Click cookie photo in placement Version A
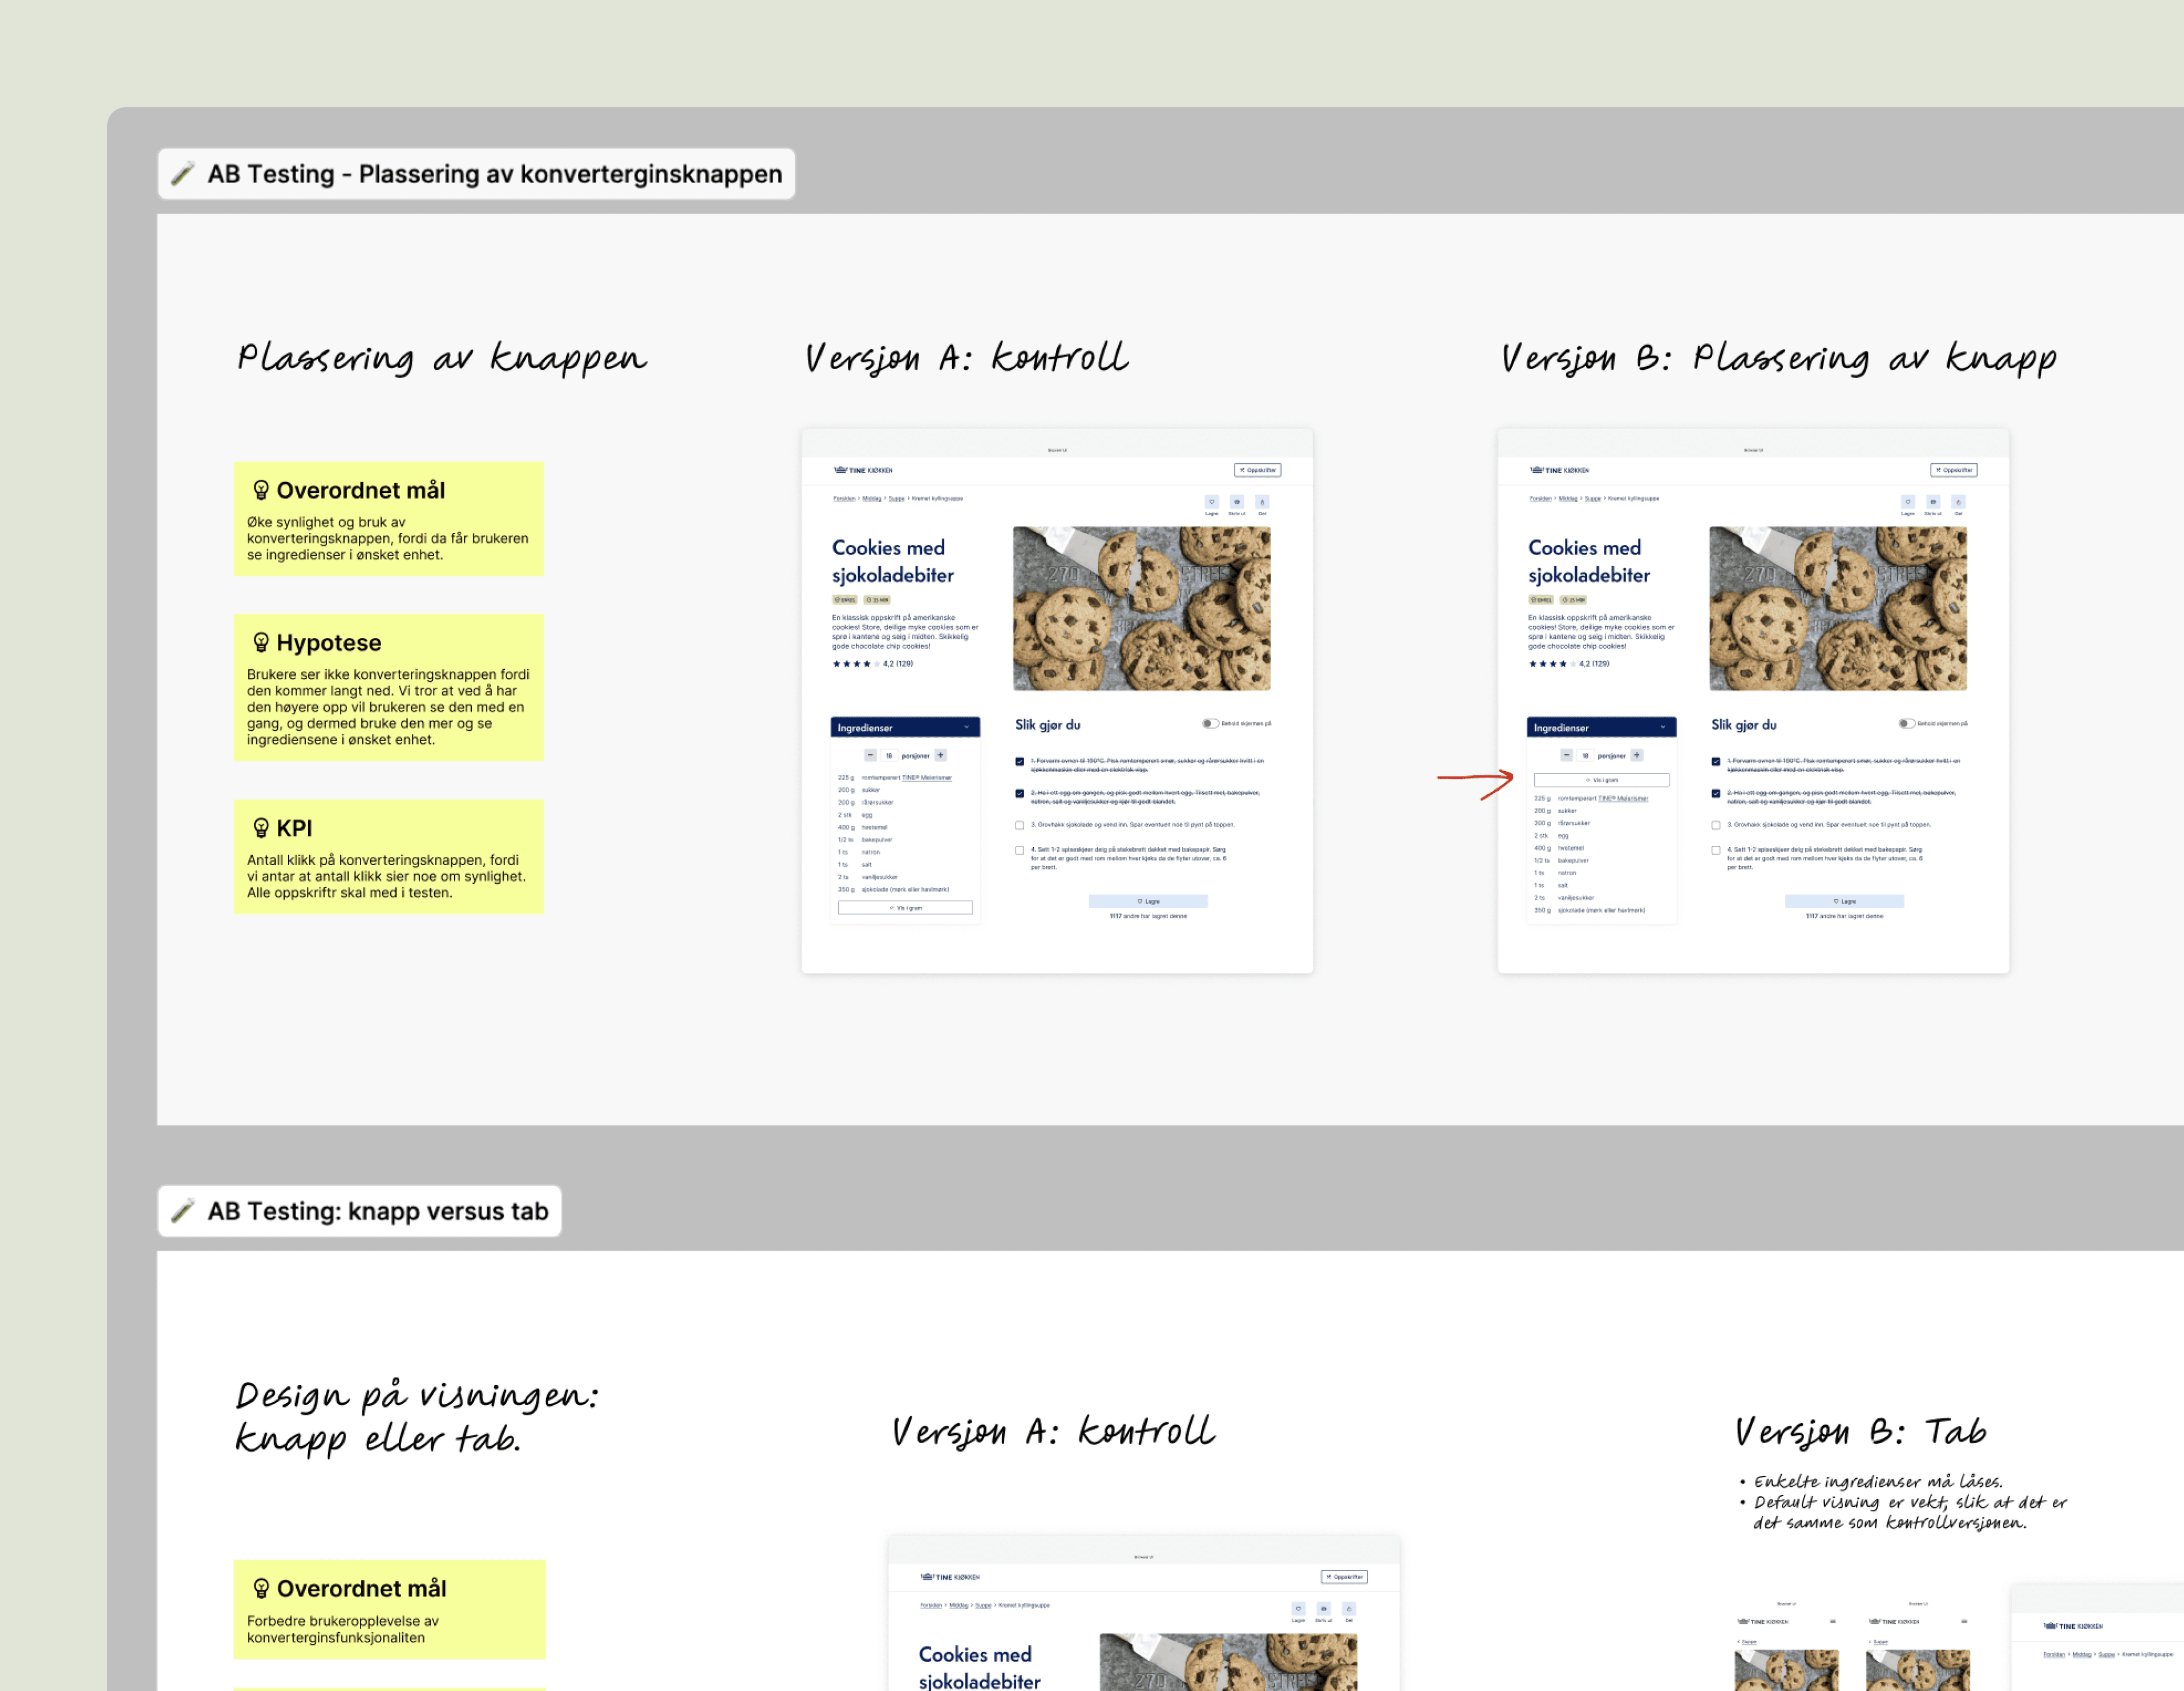The width and height of the screenshot is (2184, 1691). [x=1141, y=608]
